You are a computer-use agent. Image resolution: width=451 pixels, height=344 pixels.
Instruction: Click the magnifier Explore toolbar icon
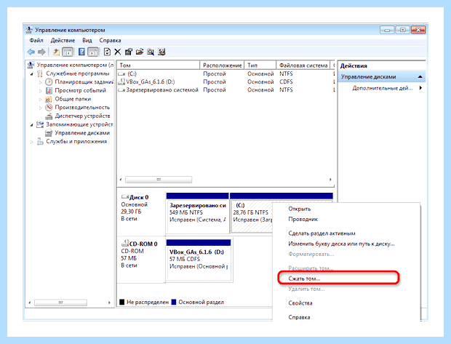[151, 52]
